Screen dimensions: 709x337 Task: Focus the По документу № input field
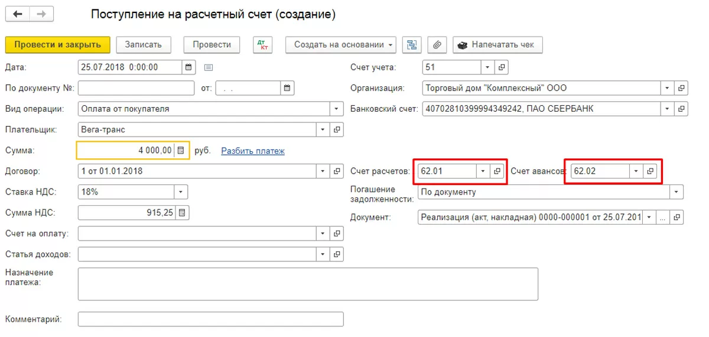click(136, 88)
